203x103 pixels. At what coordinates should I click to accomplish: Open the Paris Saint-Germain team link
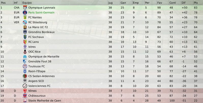tap(41, 12)
